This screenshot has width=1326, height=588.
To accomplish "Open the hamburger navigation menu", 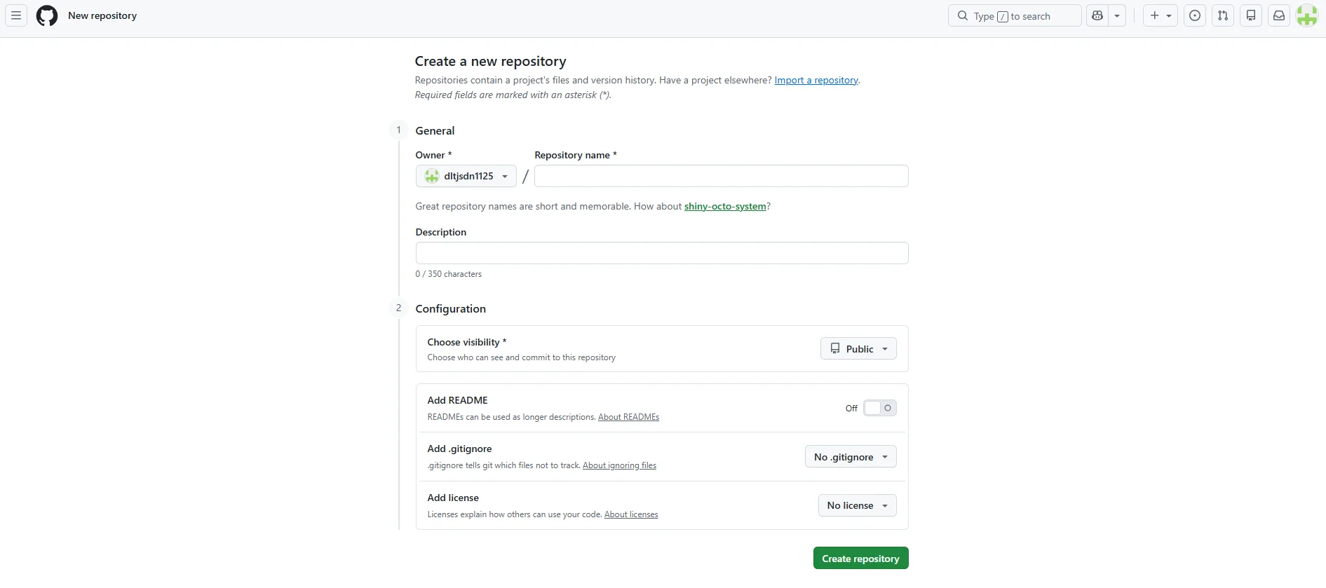I will tap(16, 15).
